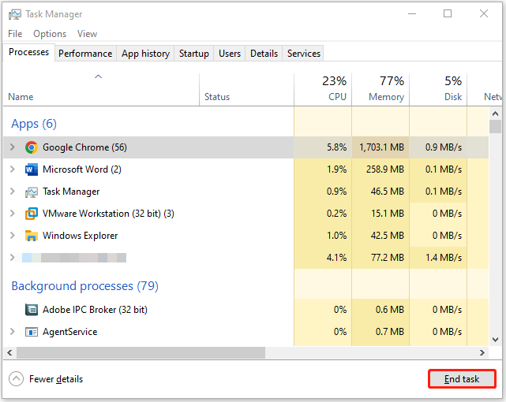This screenshot has width=506, height=402.
Task: Open the Options menu
Action: pos(50,34)
